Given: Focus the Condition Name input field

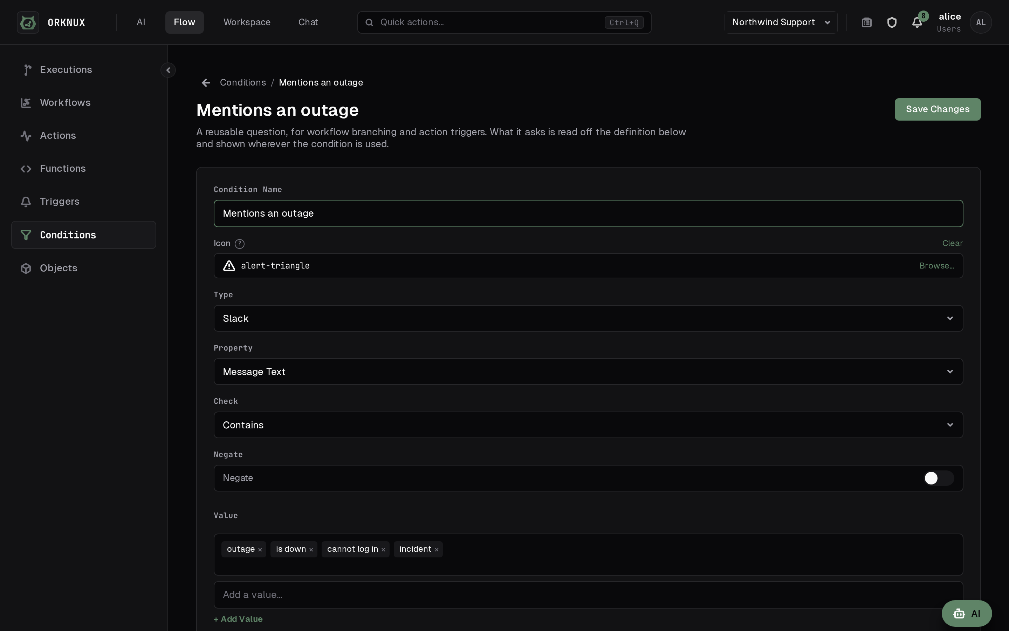Looking at the screenshot, I should [x=588, y=214].
